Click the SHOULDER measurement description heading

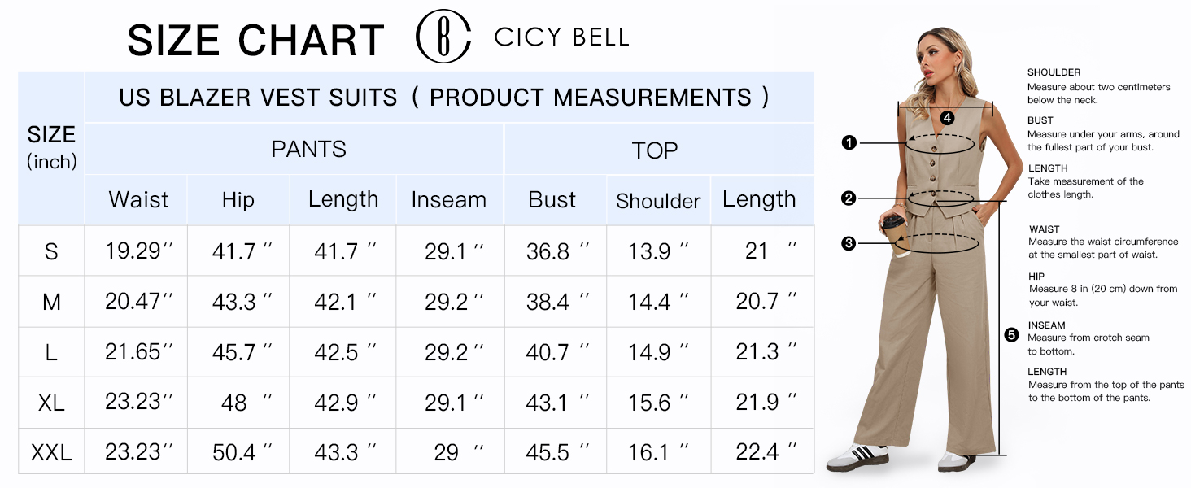coord(1054,72)
